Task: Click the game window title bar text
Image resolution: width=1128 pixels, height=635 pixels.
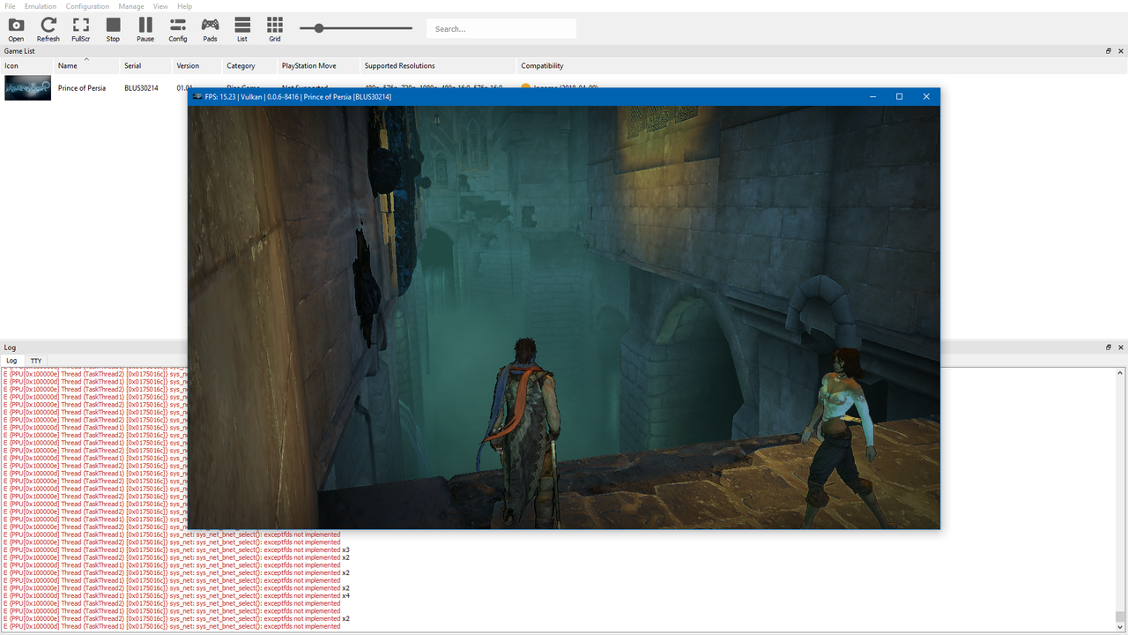Action: point(299,97)
